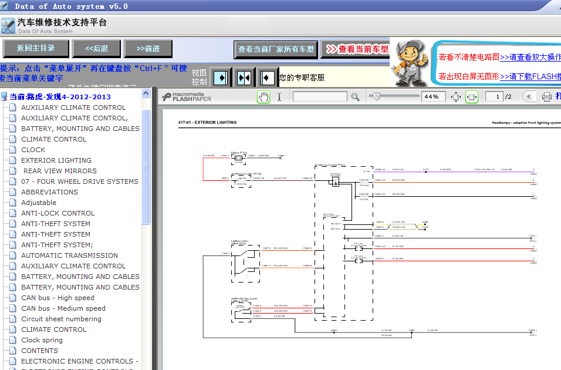Screen dimensions: 561x370
Task: Click the page number field
Action: (x=494, y=97)
